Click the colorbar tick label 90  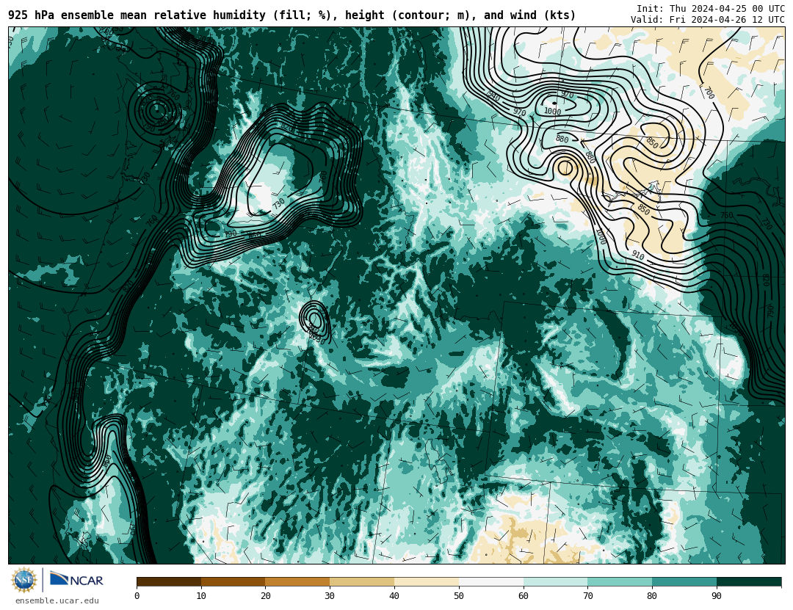click(717, 596)
